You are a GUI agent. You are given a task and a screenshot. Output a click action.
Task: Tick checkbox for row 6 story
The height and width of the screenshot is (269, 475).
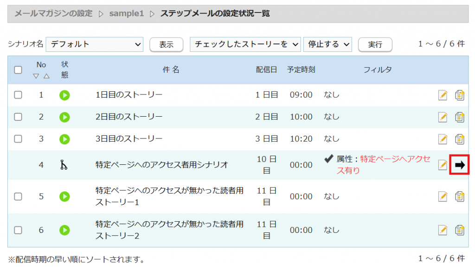[18, 230]
